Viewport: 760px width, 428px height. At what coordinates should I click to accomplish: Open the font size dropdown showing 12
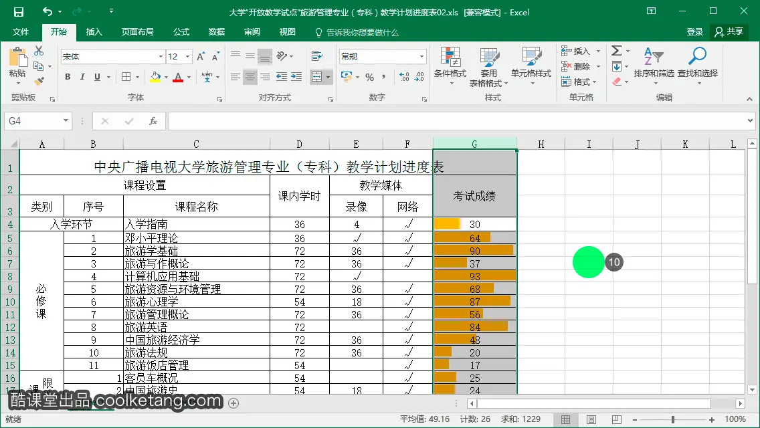[x=187, y=57]
